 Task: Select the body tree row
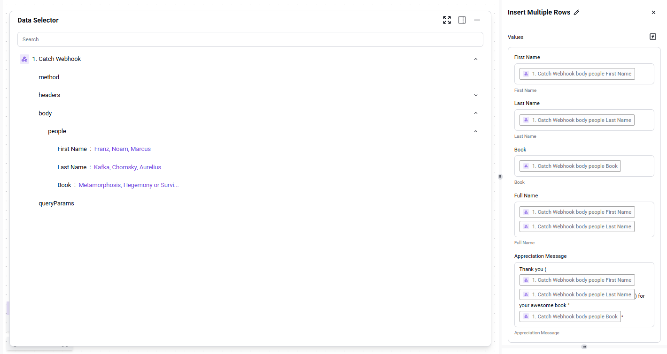pyautogui.click(x=250, y=113)
